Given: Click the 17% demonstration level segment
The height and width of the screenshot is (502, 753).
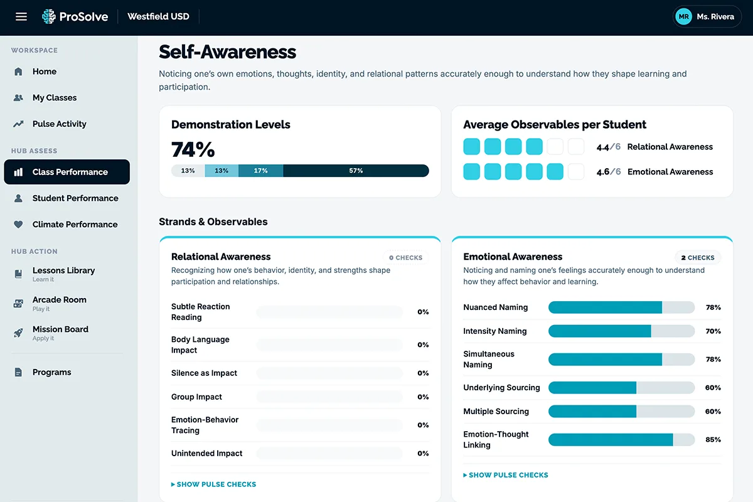Looking at the screenshot, I should pos(261,171).
